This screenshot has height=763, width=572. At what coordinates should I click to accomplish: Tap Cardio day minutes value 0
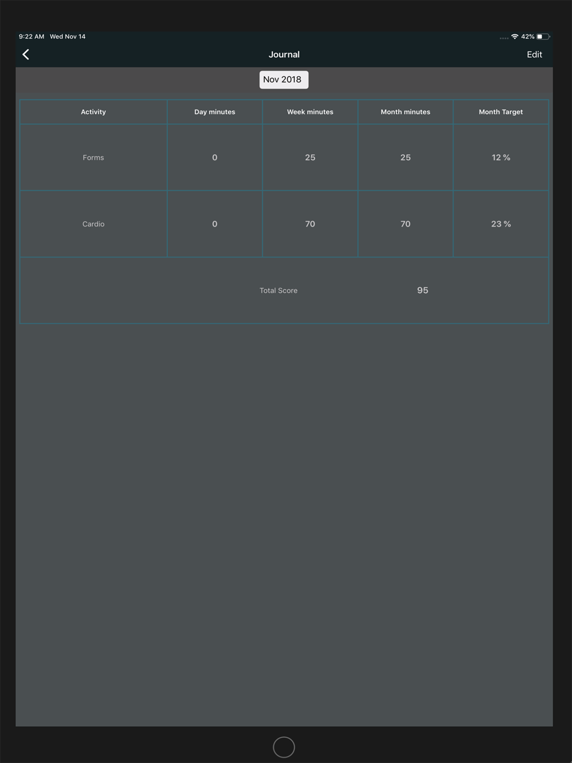[x=214, y=224]
